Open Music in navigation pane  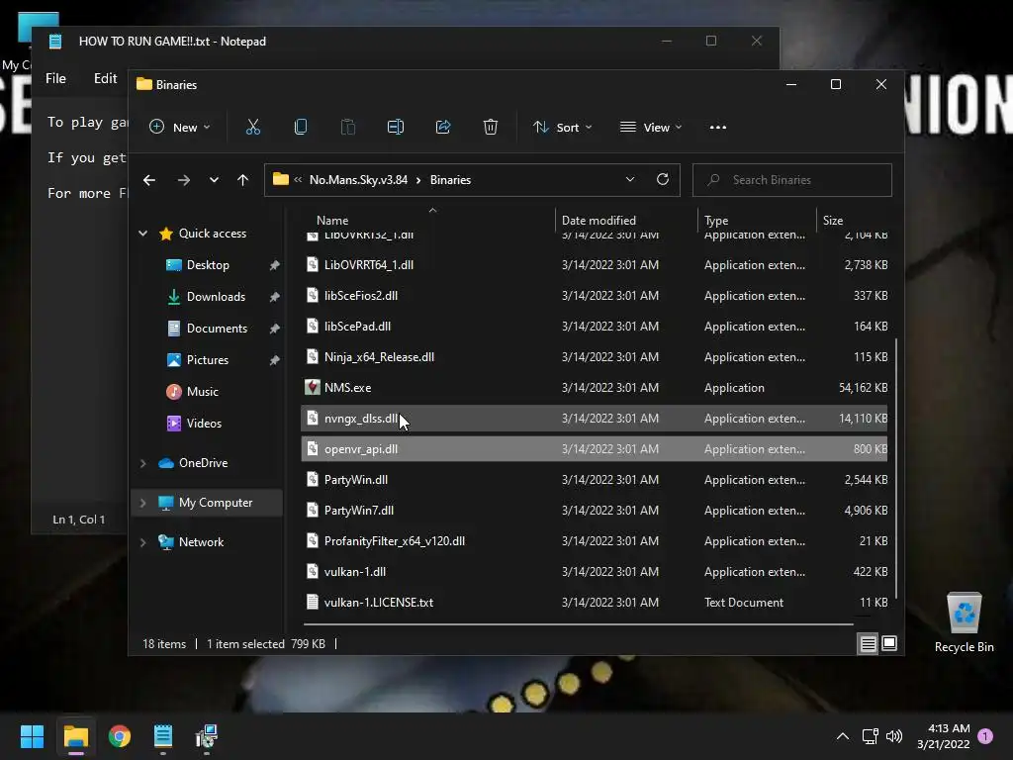[202, 392]
